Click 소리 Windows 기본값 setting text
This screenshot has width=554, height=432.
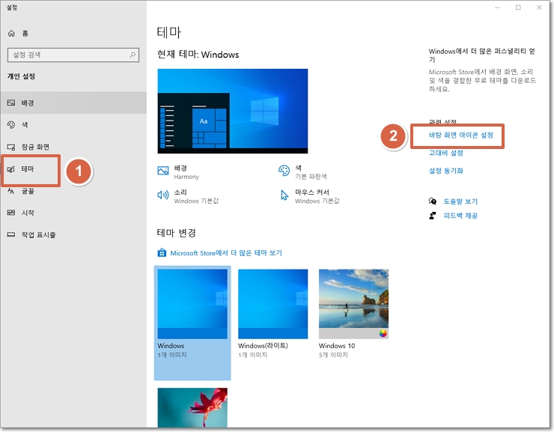point(196,196)
